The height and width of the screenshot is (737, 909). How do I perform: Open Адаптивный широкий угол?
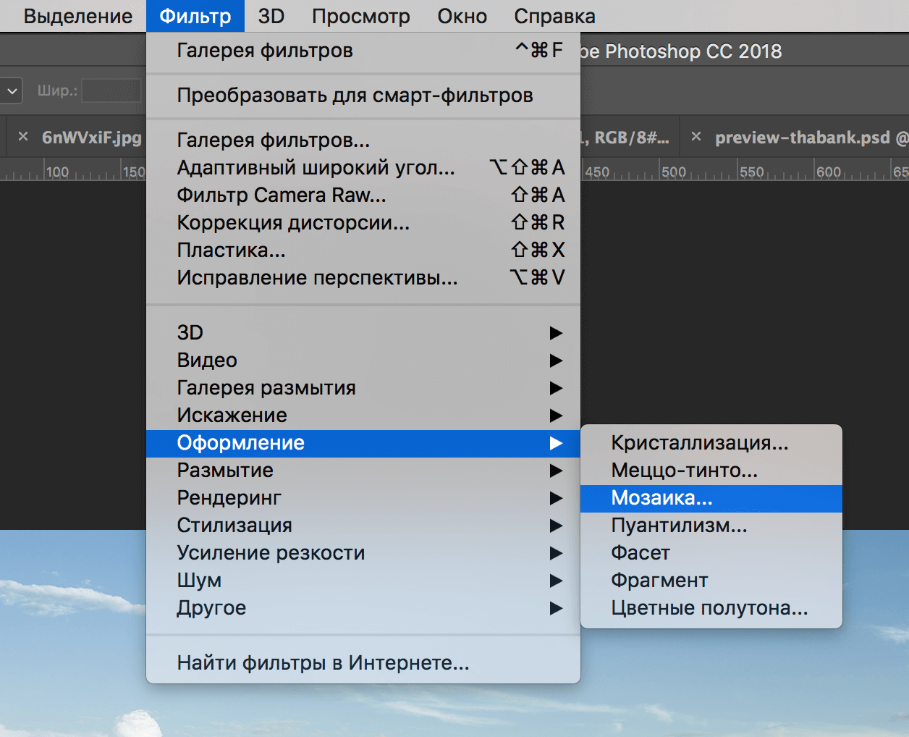316,167
